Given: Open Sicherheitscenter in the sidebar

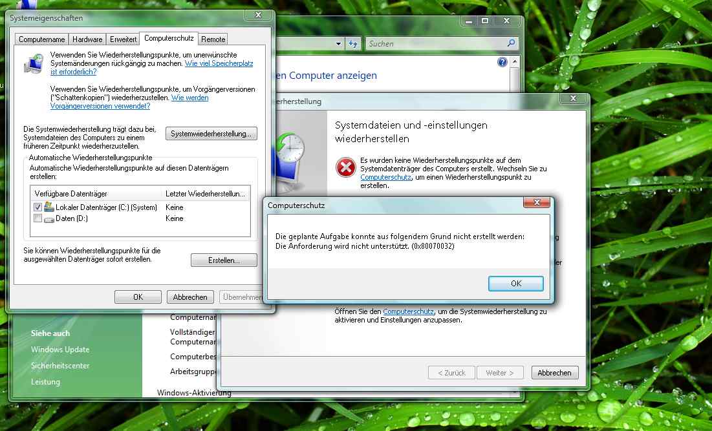Looking at the screenshot, I should pos(60,366).
